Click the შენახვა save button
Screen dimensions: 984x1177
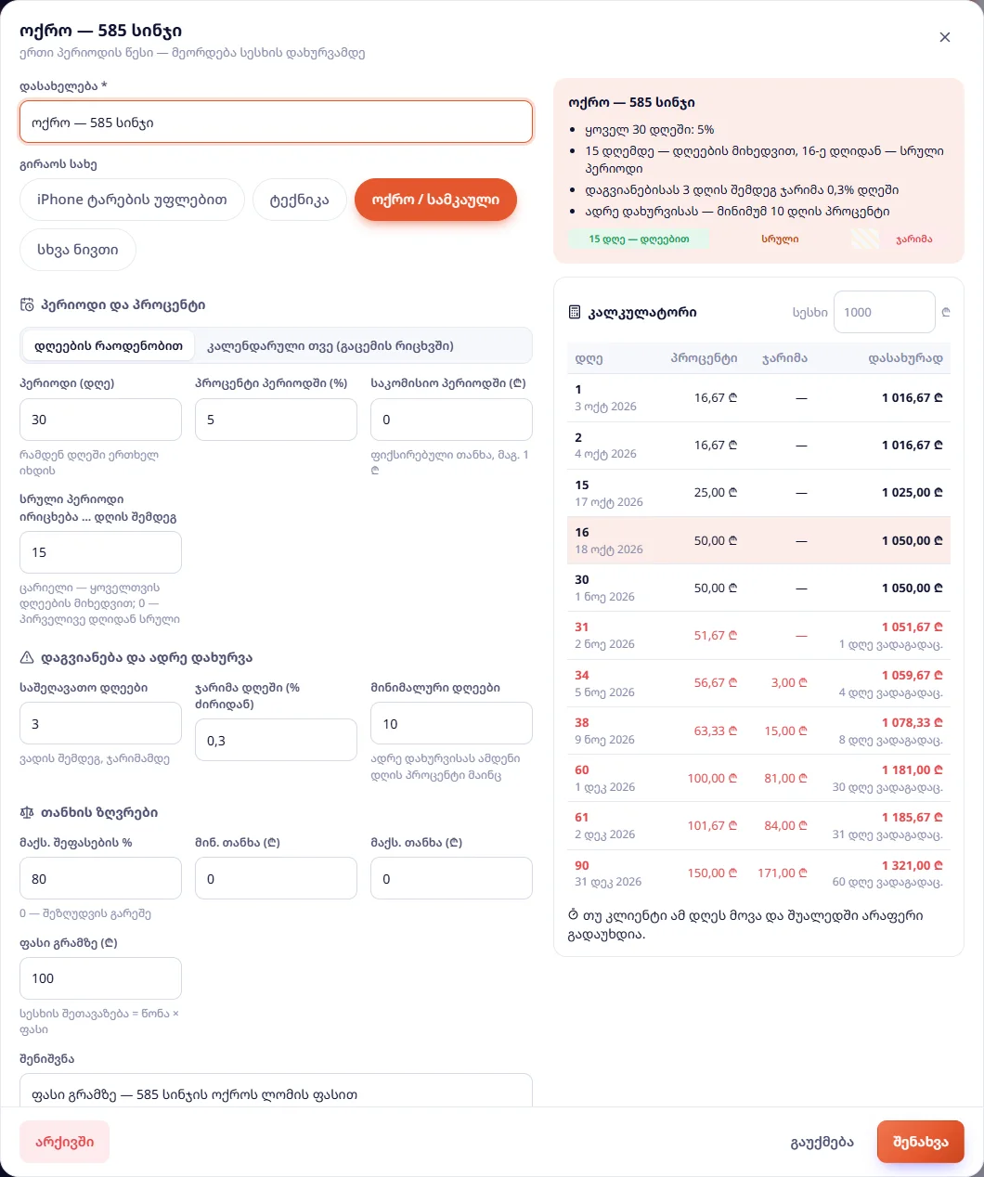[921, 1142]
